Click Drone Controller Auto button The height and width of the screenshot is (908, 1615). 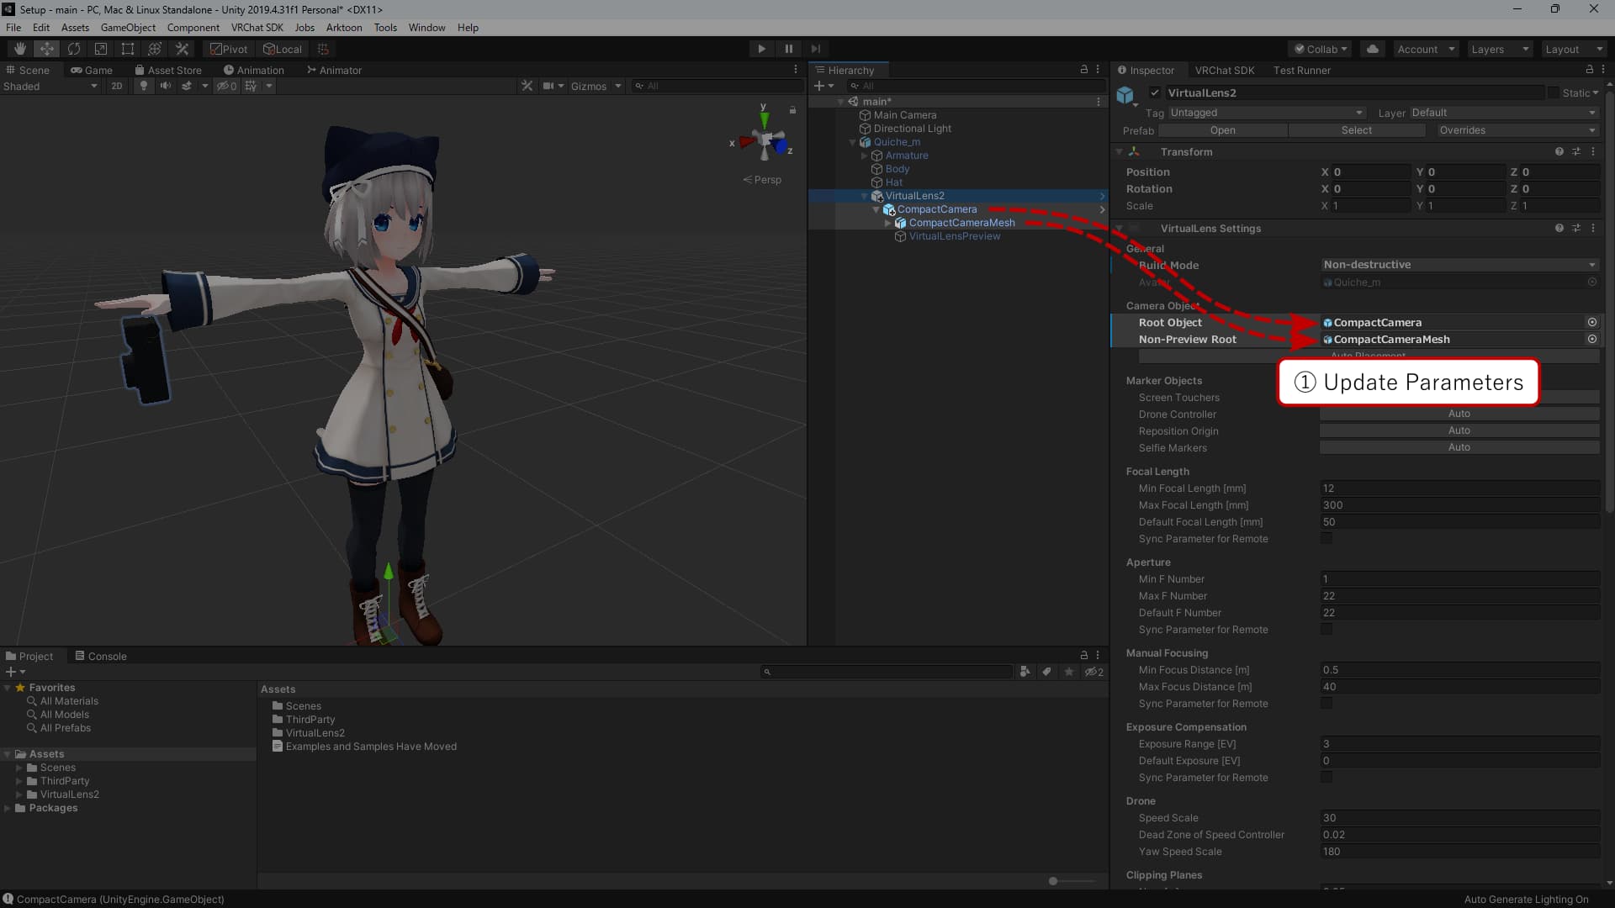1459,414
